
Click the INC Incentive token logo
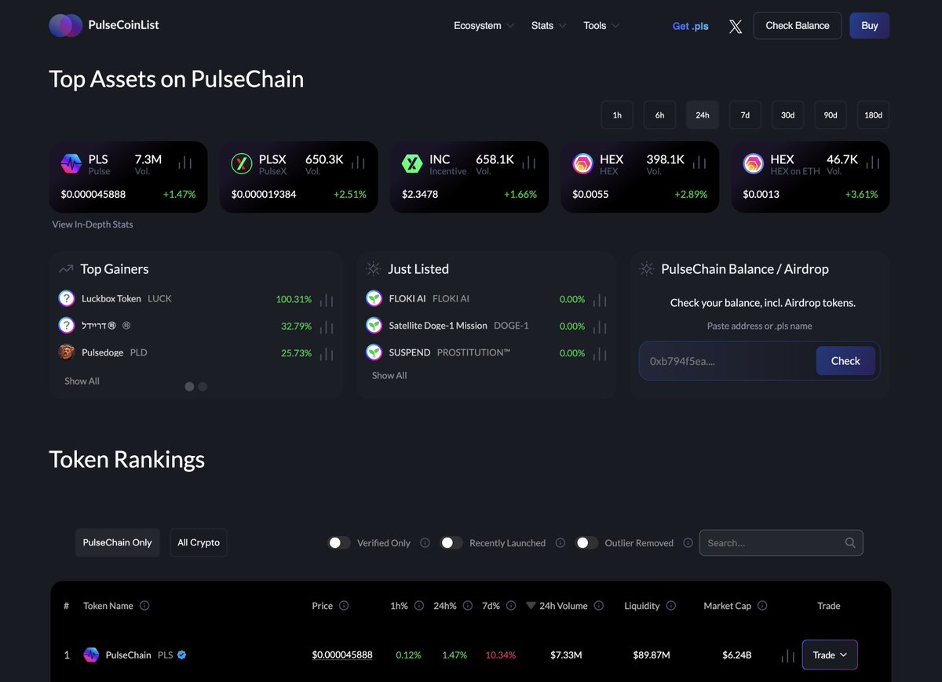412,164
